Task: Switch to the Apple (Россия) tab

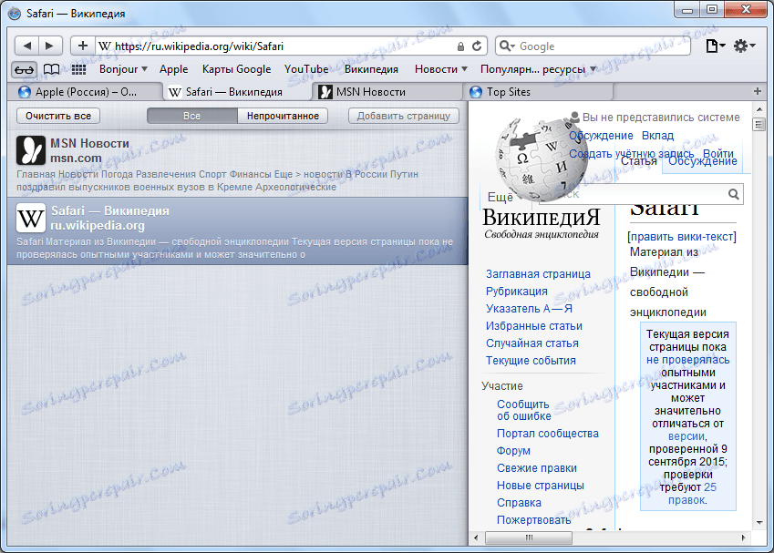Action: point(86,92)
